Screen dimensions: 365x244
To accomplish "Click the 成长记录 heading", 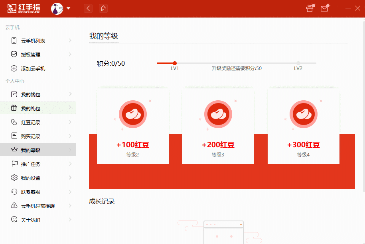I will pyautogui.click(x=102, y=201).
